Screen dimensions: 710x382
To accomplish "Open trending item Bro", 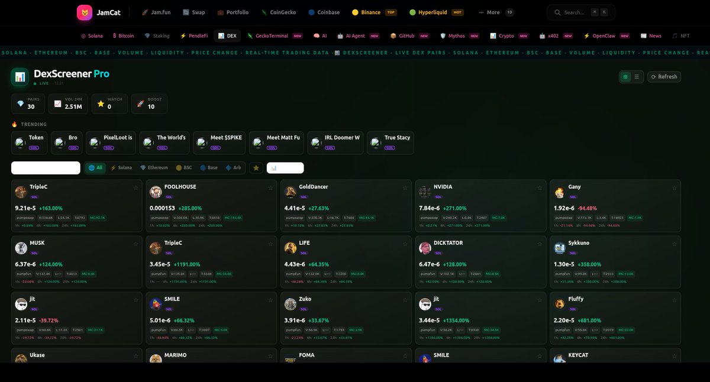I will (66, 143).
